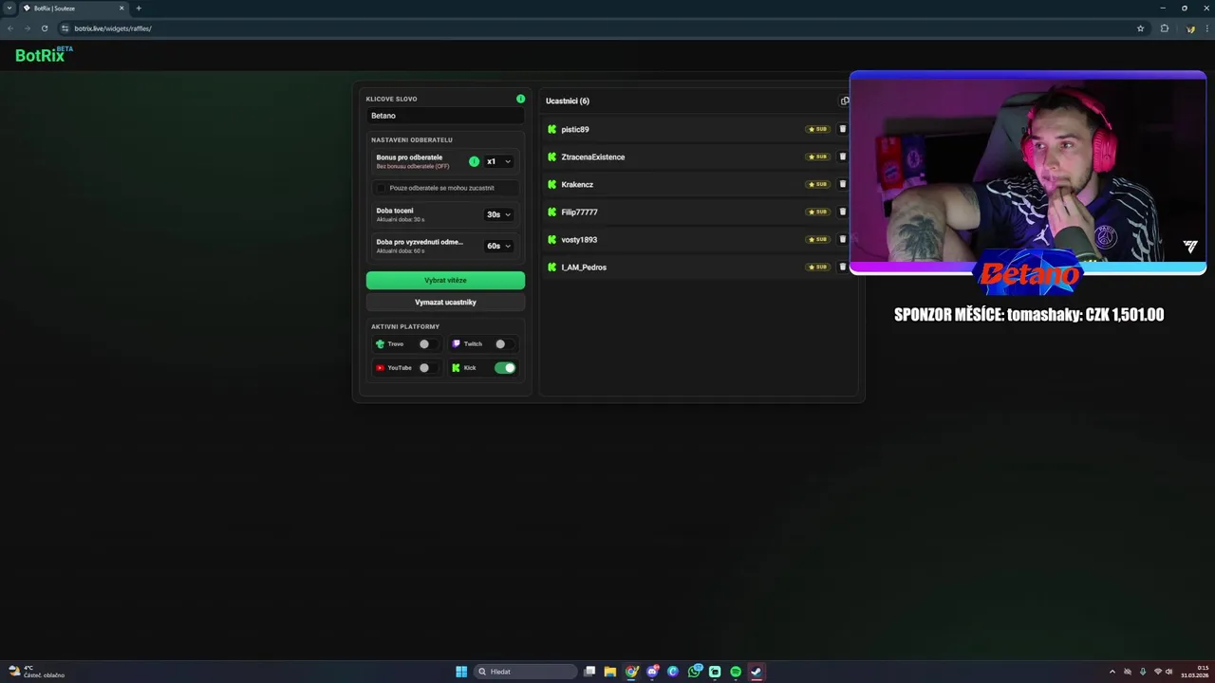Copy participants list with the copy icon
This screenshot has width=1215, height=683.
(845, 101)
